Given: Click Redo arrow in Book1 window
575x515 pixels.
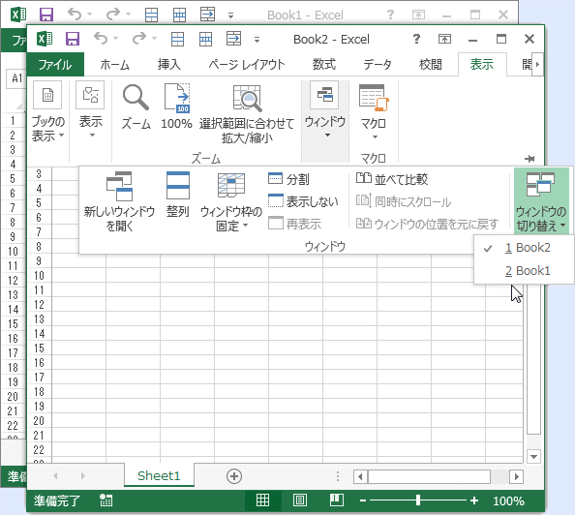Looking at the screenshot, I should [113, 14].
